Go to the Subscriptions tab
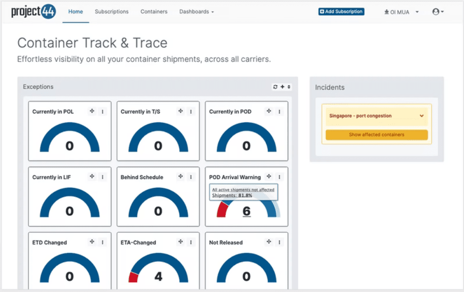This screenshot has width=464, height=292. point(111,12)
